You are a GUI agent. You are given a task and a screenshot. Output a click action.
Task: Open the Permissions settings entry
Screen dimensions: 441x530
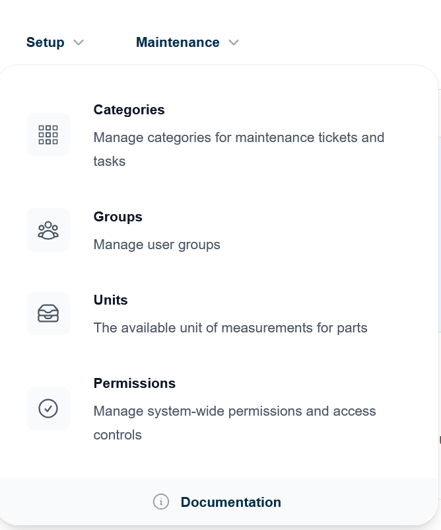[x=134, y=383]
